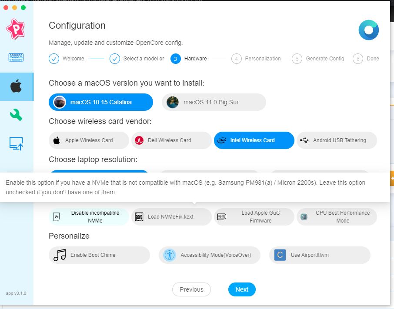Open the keyboard section in sidebar
Image resolution: width=394 pixels, height=309 pixels.
[x=16, y=57]
